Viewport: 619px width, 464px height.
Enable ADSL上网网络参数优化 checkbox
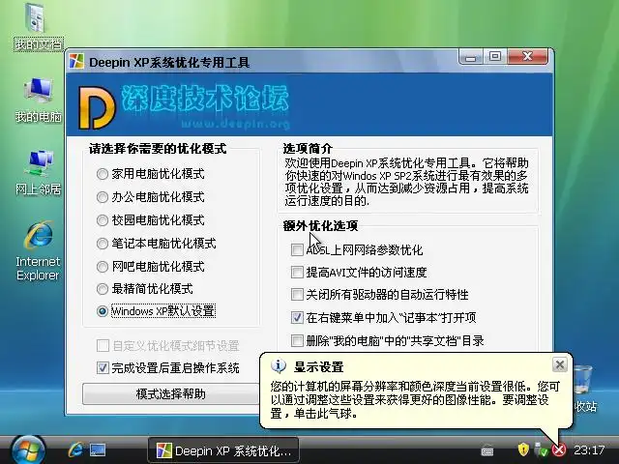tap(357, 249)
